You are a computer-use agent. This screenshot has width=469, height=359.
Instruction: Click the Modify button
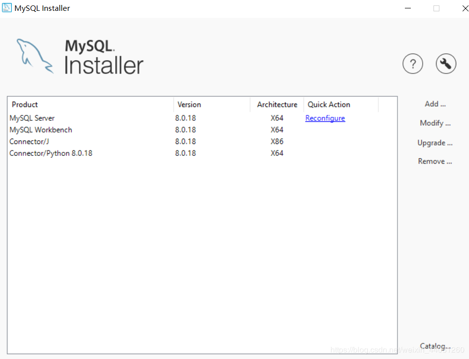[x=434, y=123]
